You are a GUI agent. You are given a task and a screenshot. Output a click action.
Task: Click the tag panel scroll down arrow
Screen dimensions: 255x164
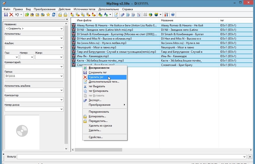[x=66, y=149]
